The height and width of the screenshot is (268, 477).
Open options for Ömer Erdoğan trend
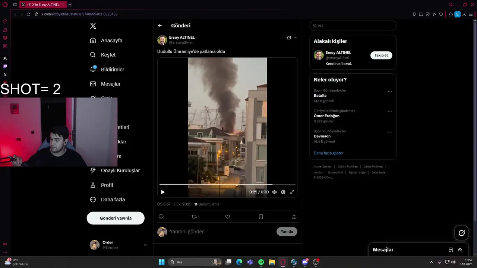coord(390,112)
